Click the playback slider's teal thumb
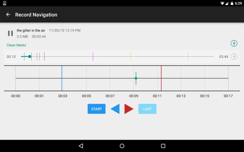This screenshot has width=244, height=152. pyautogui.click(x=30, y=56)
